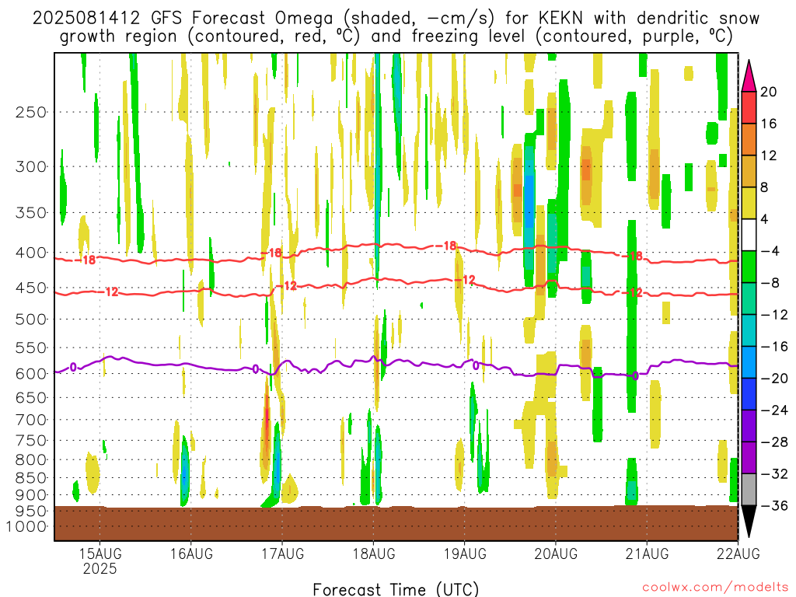Click the 15AUG 2025 axis label

[99, 560]
